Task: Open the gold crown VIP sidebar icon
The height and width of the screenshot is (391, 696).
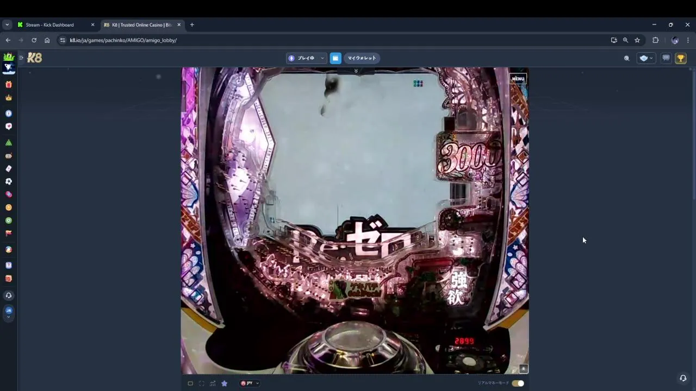Action: coord(9,98)
